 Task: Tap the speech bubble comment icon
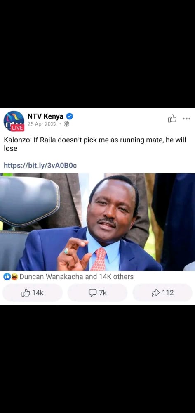[x=92, y=293]
